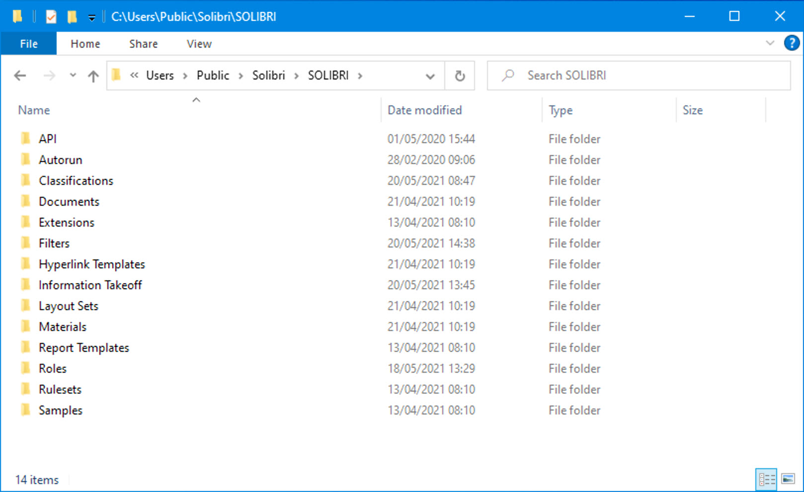Select the Materials folder icon
Image resolution: width=804 pixels, height=492 pixels.
pos(25,327)
